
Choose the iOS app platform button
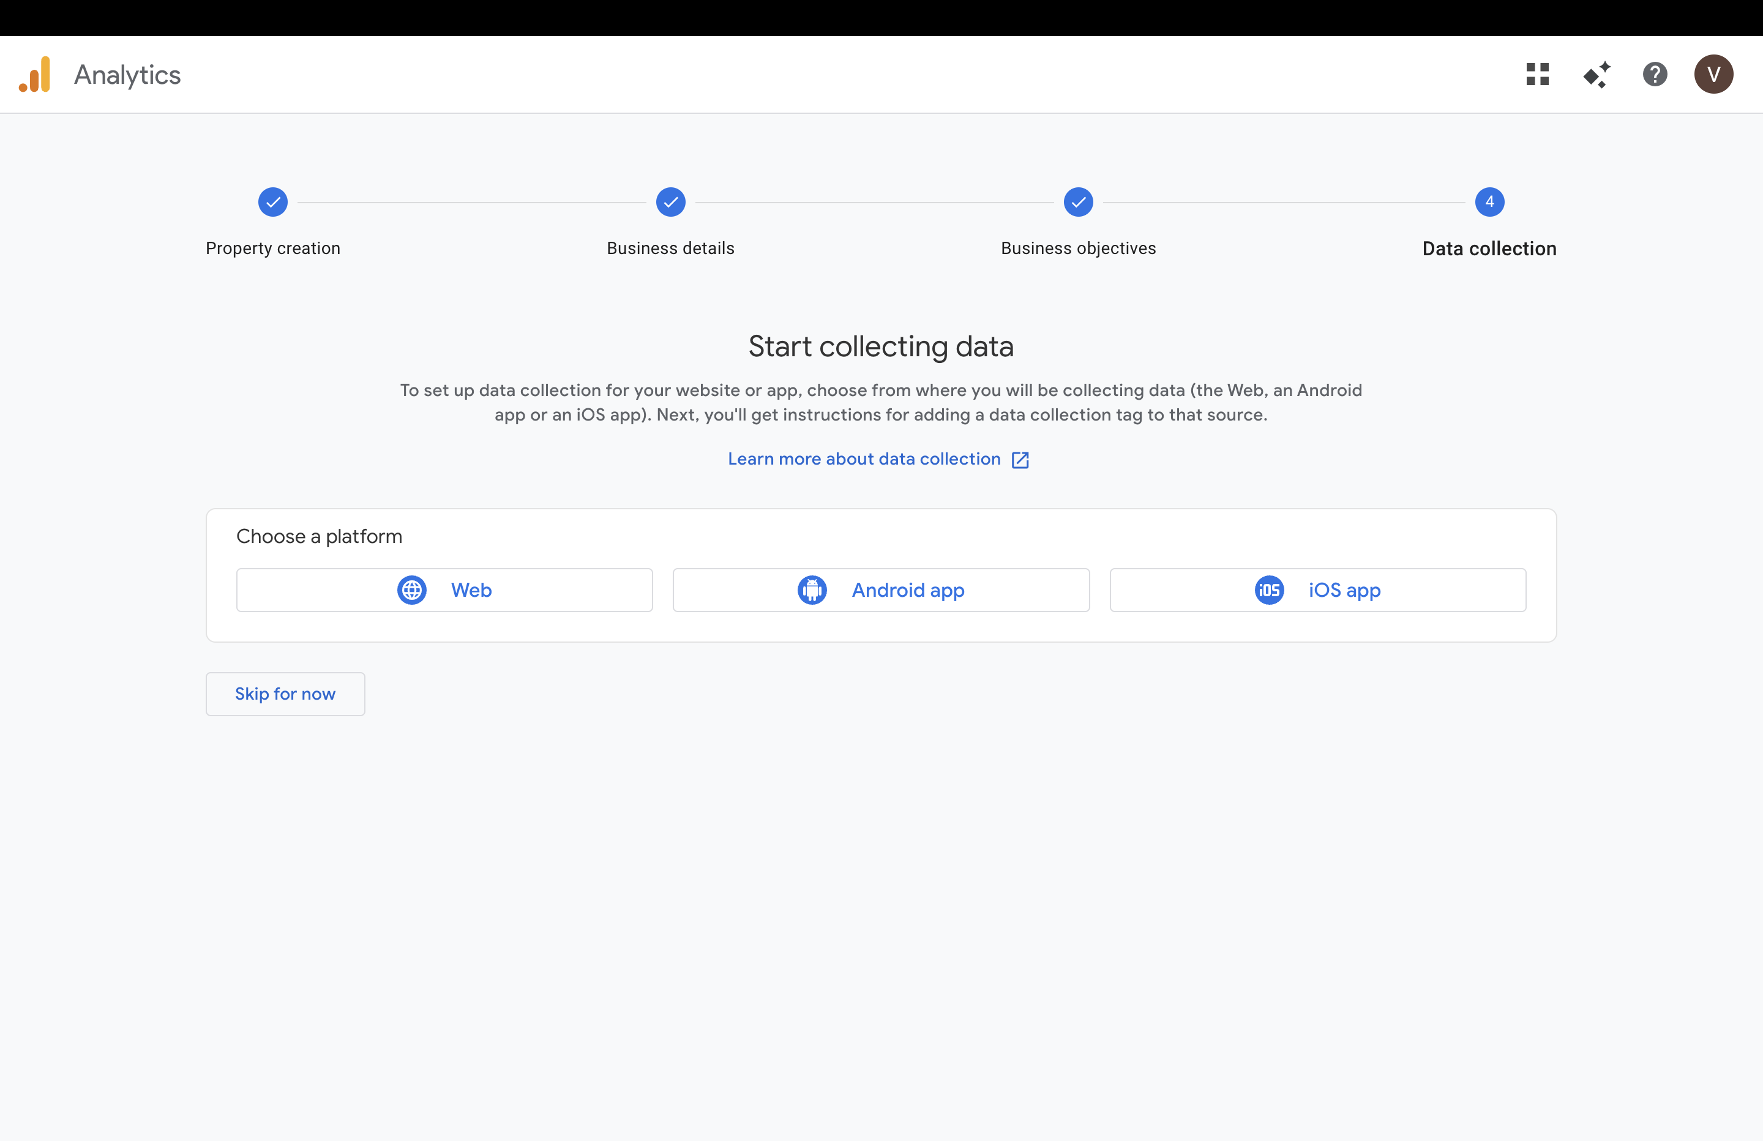point(1317,589)
